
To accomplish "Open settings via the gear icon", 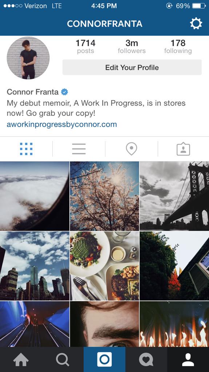I will coord(196,24).
